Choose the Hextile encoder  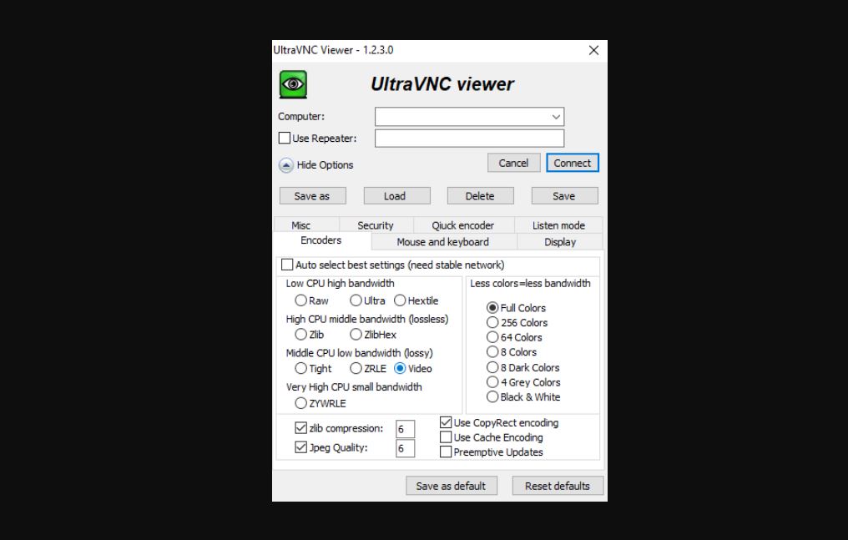tap(399, 300)
